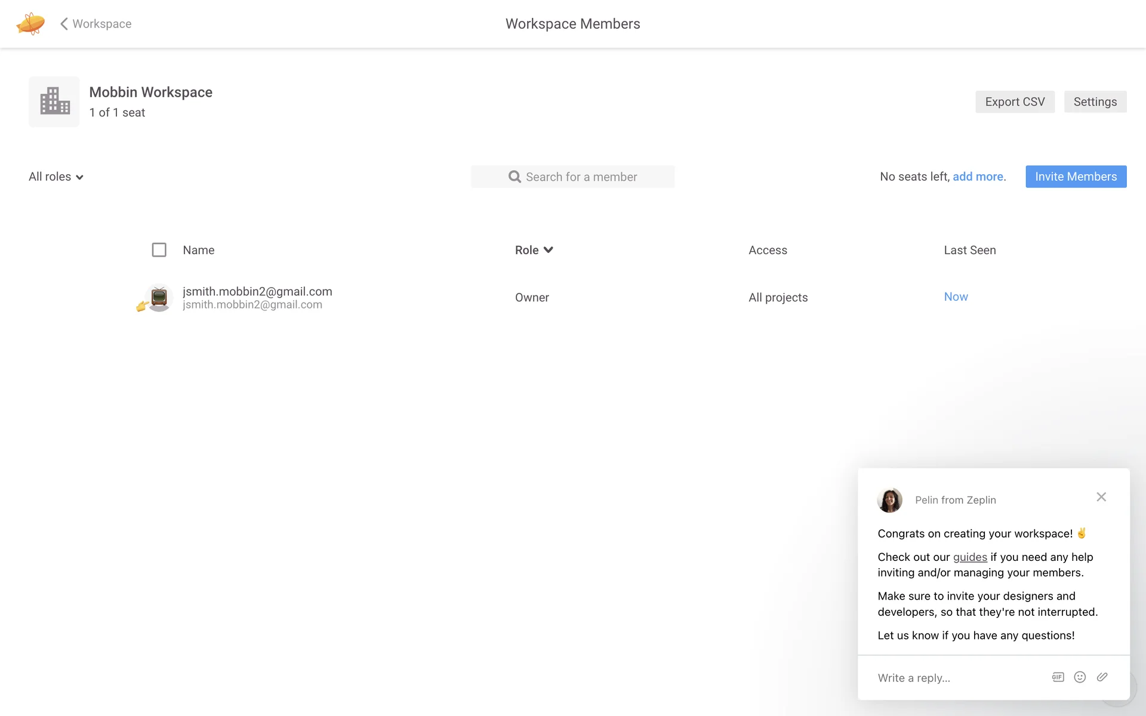
Task: Click the Zeplin blimp logo
Action: [30, 23]
